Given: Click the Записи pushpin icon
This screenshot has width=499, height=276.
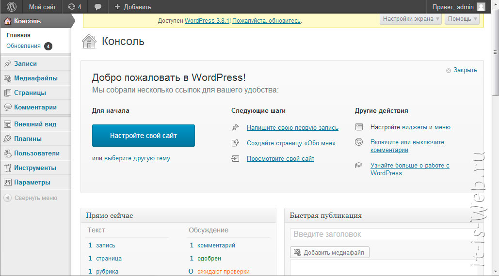Looking at the screenshot, I should pyautogui.click(x=8, y=63).
